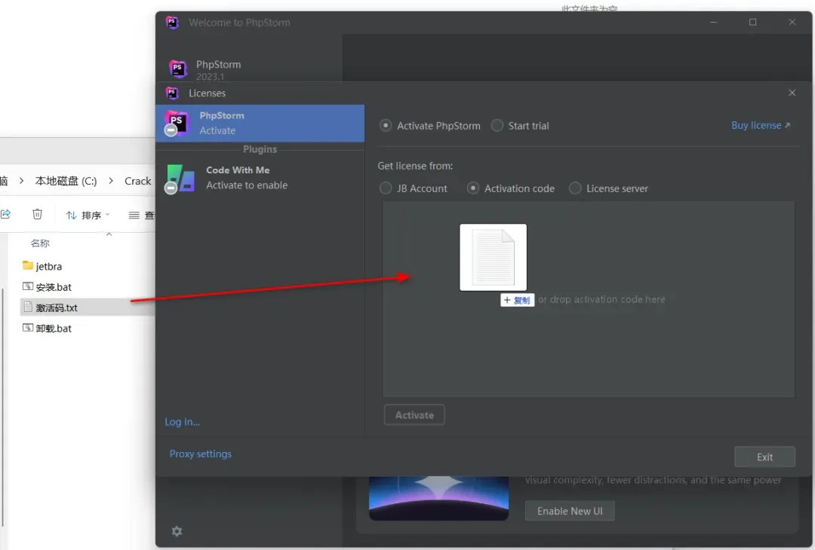Select PhpStorm Activate entry in Licenses list

260,124
